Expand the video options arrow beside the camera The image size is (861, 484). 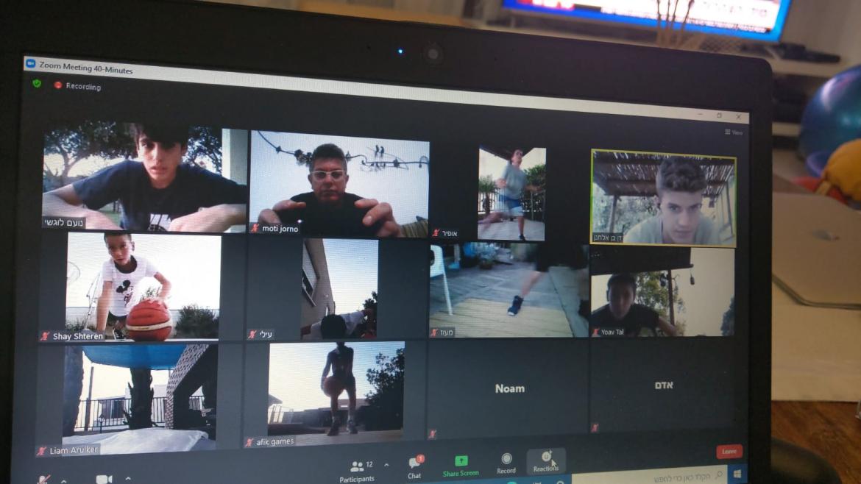[x=128, y=478]
